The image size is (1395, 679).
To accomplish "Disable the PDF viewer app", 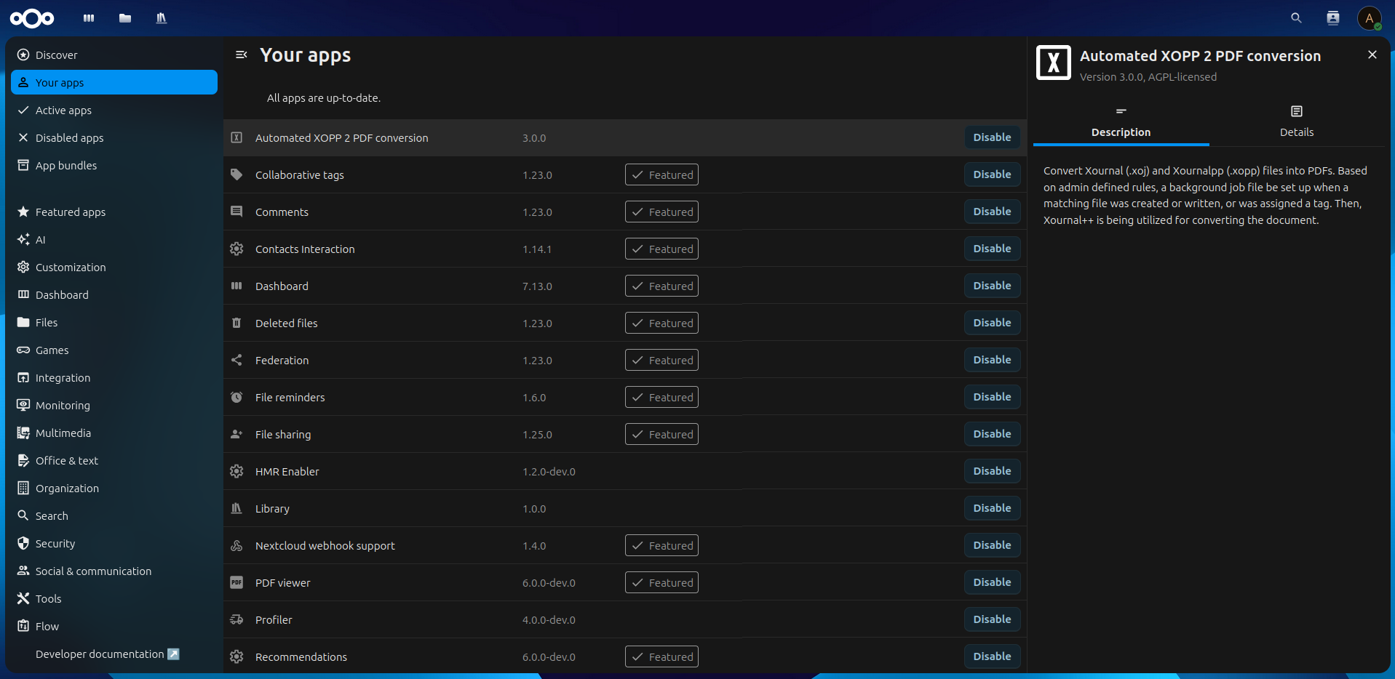I will click(992, 582).
